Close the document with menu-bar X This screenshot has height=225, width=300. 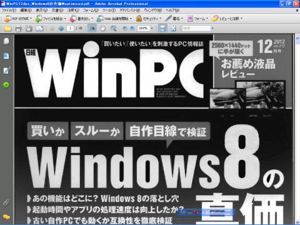pyautogui.click(x=297, y=10)
